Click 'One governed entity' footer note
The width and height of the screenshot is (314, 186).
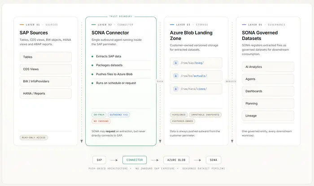(267, 134)
